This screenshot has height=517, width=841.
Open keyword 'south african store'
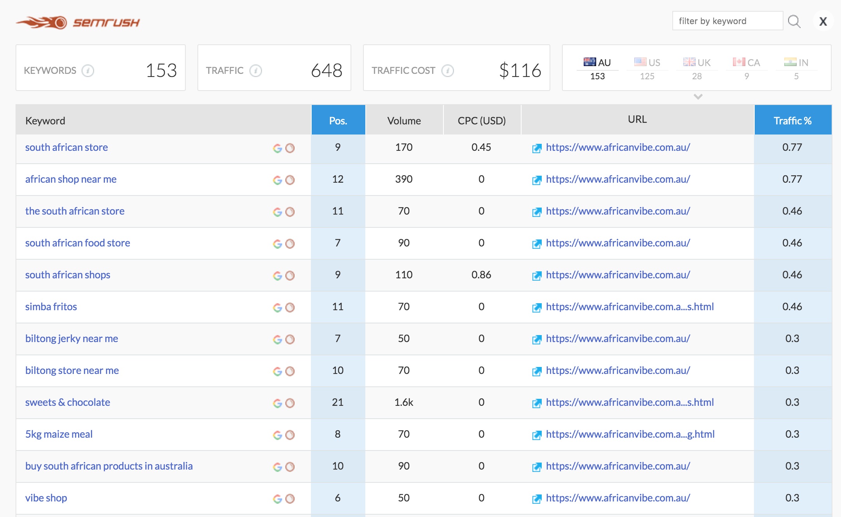click(x=66, y=147)
